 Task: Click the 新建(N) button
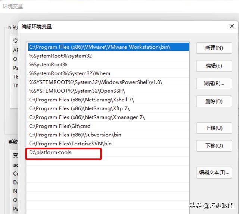[x=214, y=48]
